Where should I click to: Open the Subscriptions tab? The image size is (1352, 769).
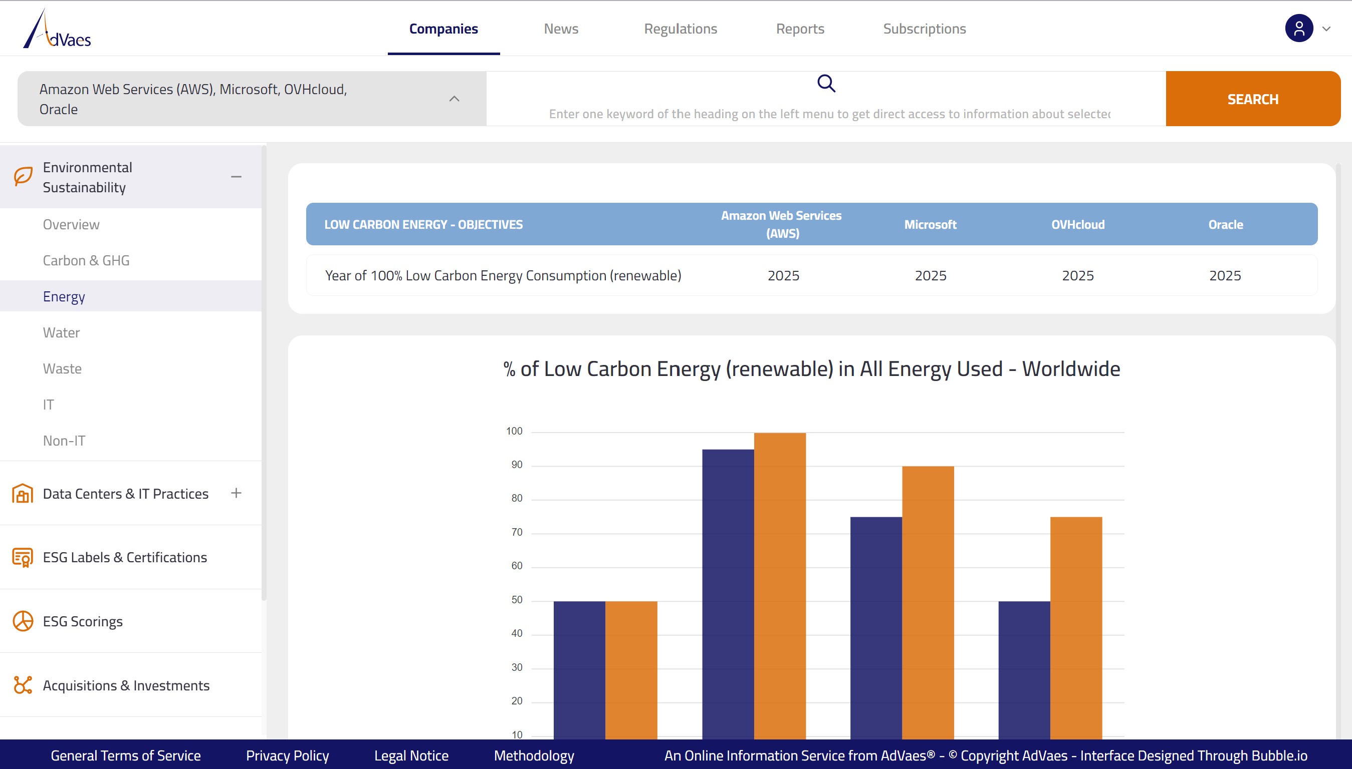point(925,29)
